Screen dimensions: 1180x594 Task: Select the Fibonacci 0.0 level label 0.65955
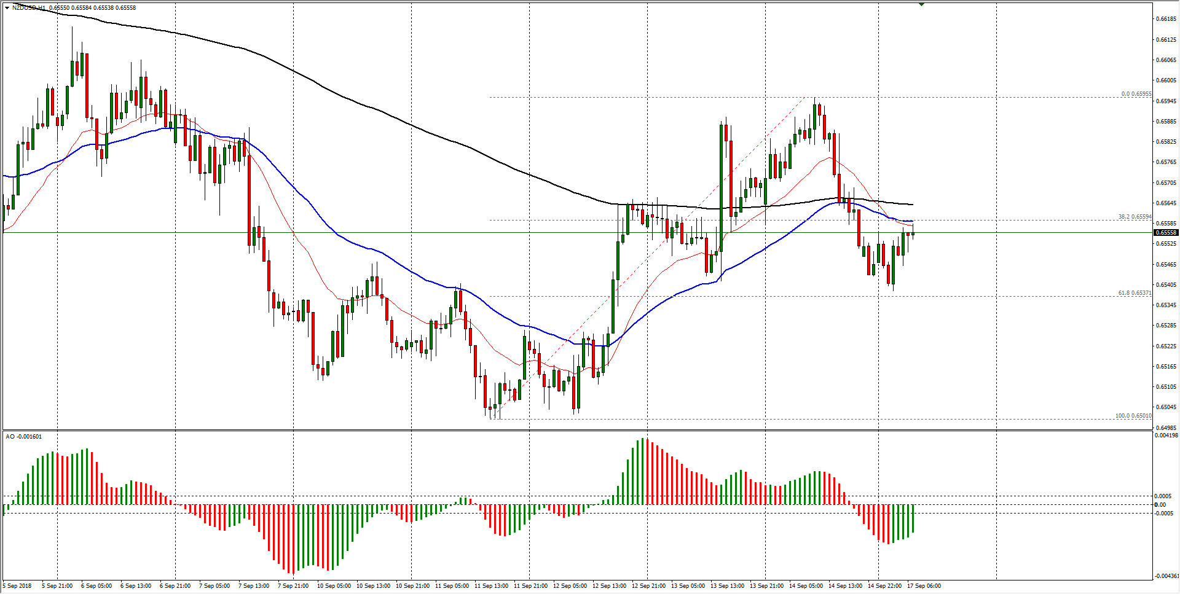[x=1136, y=94]
